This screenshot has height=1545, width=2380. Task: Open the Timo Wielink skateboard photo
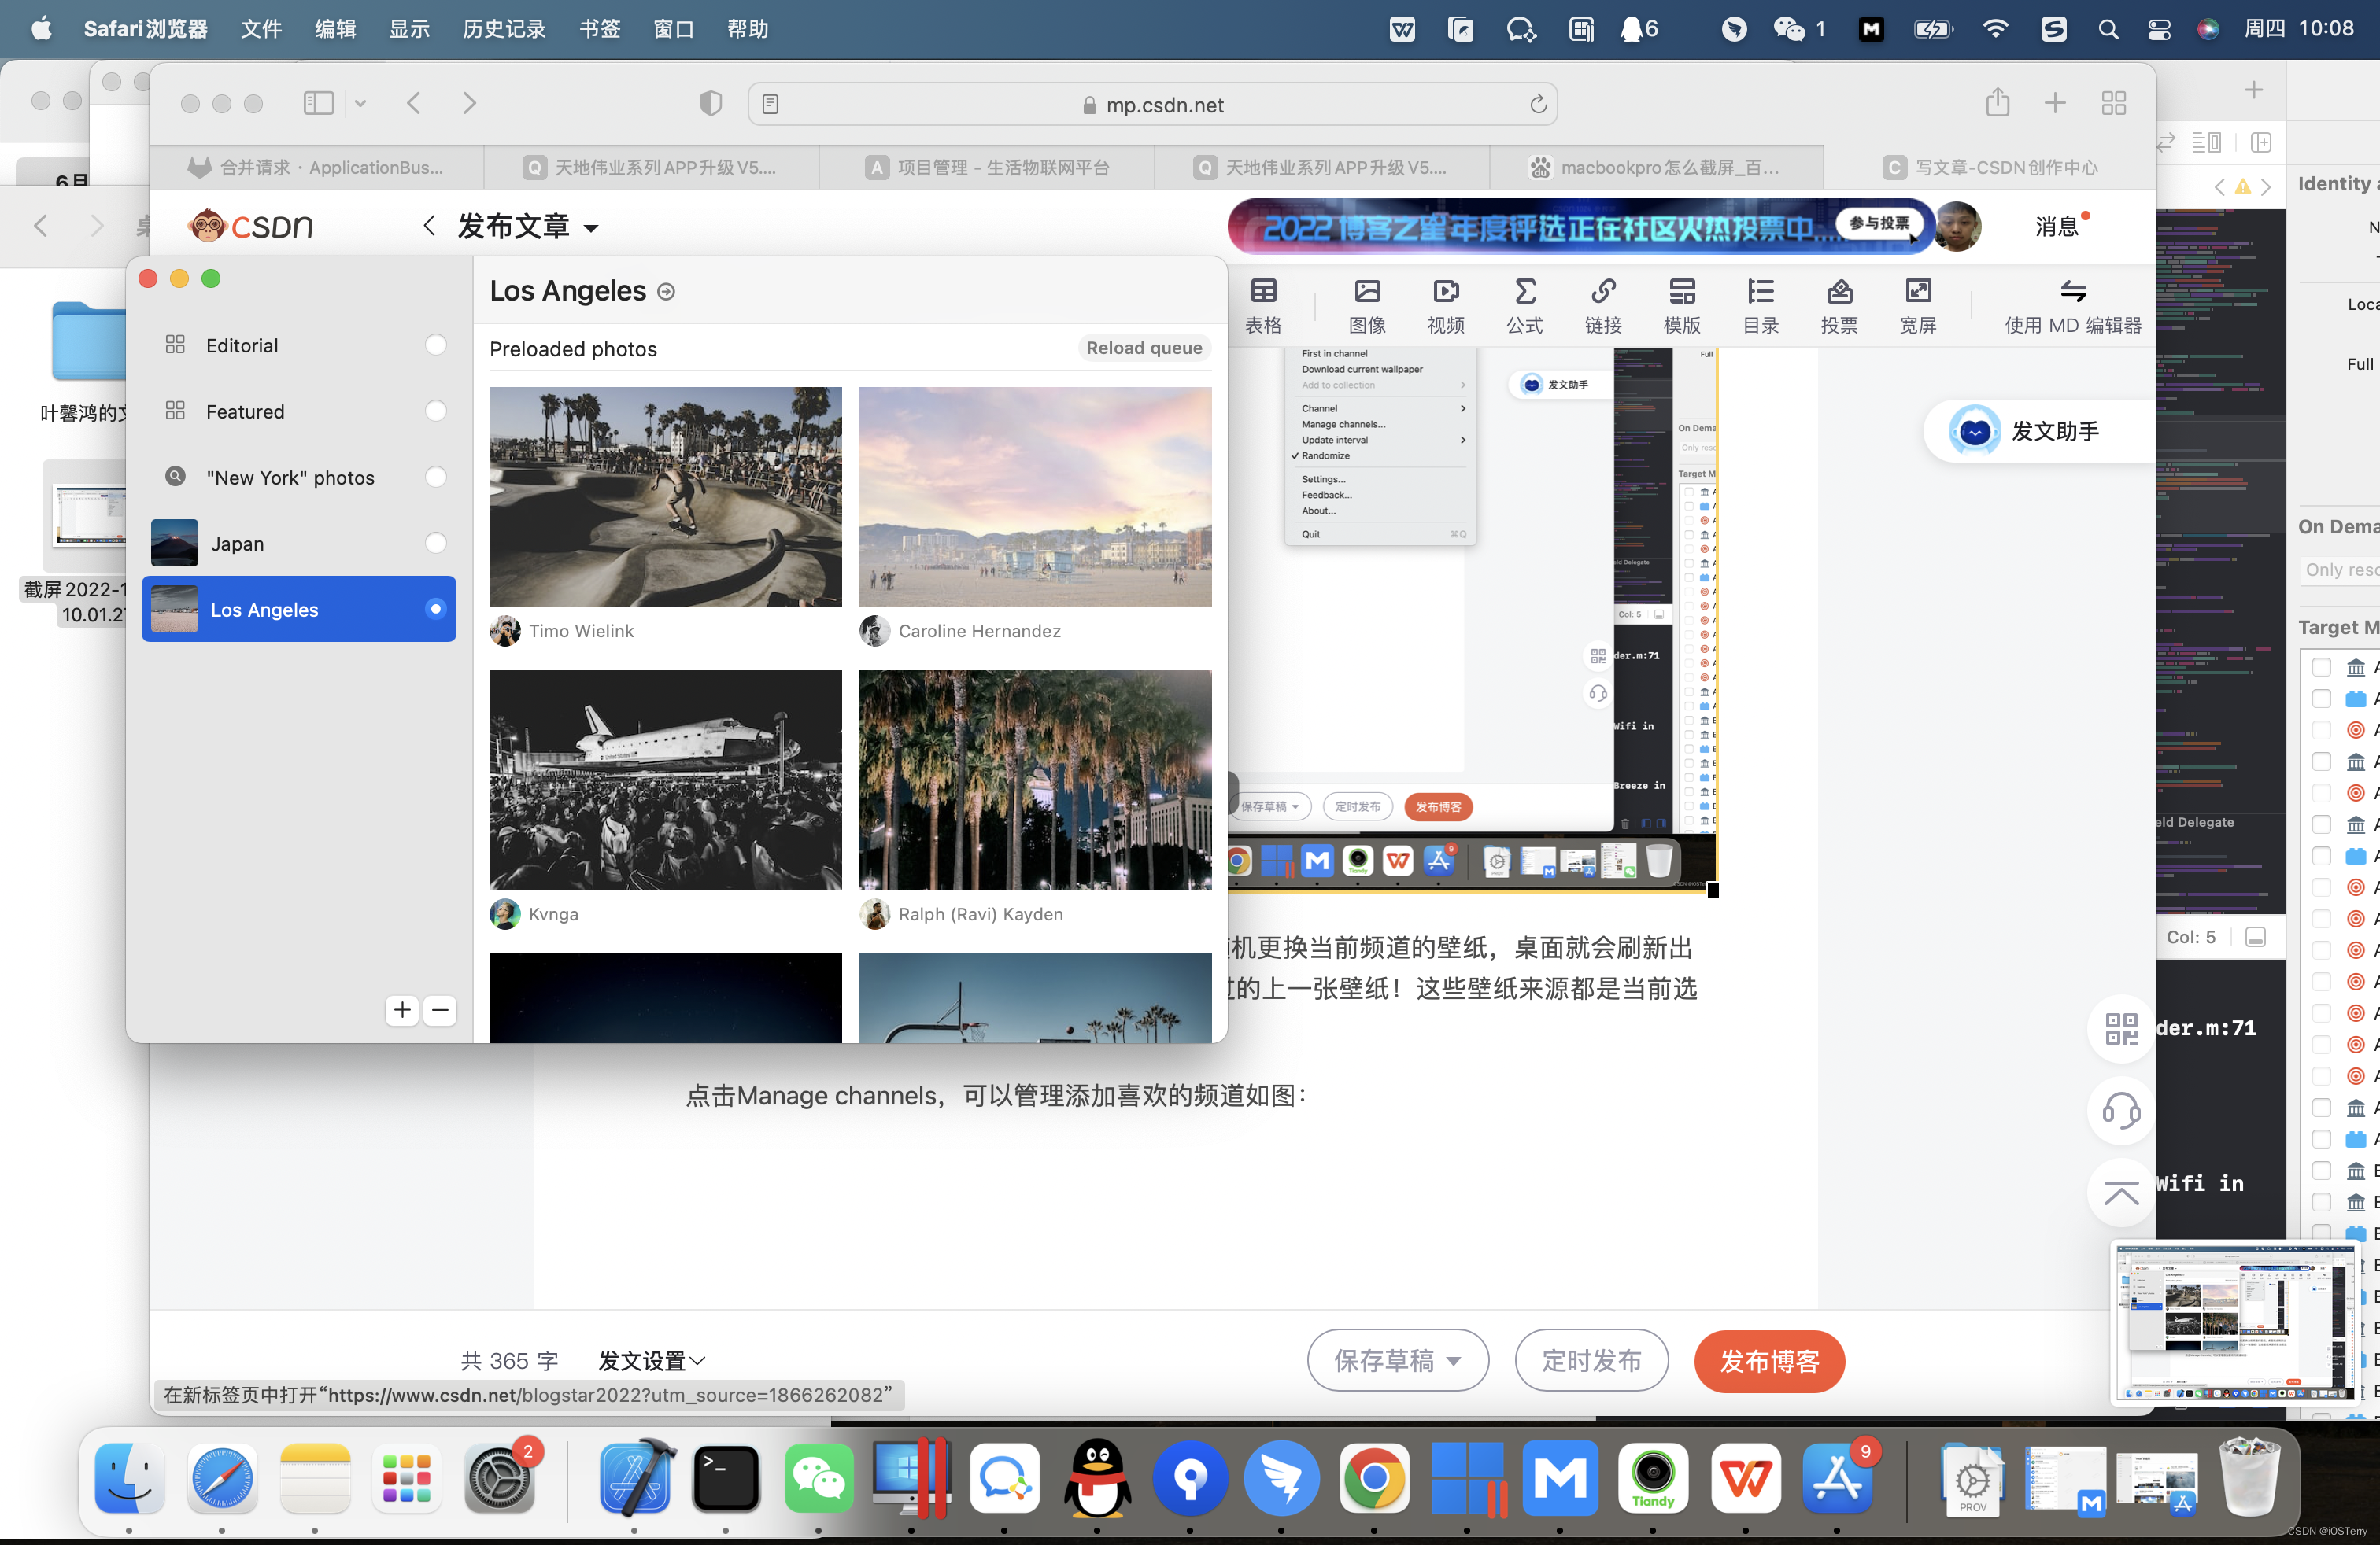pyautogui.click(x=665, y=496)
